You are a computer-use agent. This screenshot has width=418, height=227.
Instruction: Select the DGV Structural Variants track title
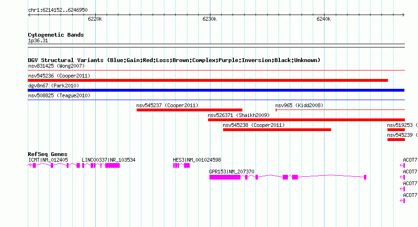pyautogui.click(x=174, y=60)
